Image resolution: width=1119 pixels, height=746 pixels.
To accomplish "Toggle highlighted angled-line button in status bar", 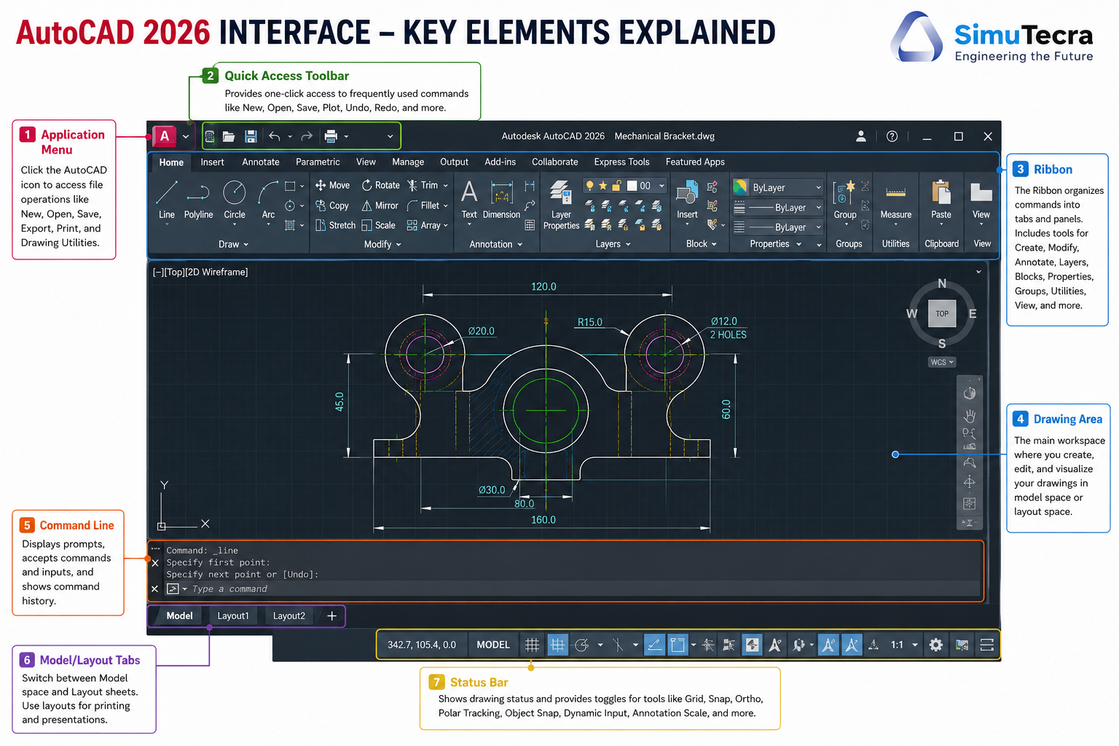I will pyautogui.click(x=654, y=645).
